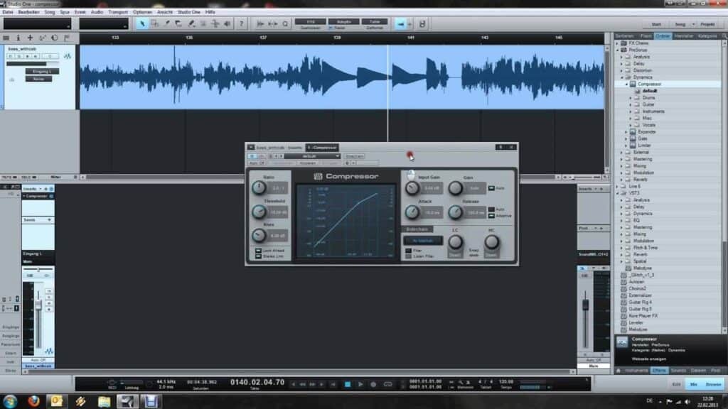Click the save disk icon in toolbar
728x409 pixels.
(x=422, y=23)
